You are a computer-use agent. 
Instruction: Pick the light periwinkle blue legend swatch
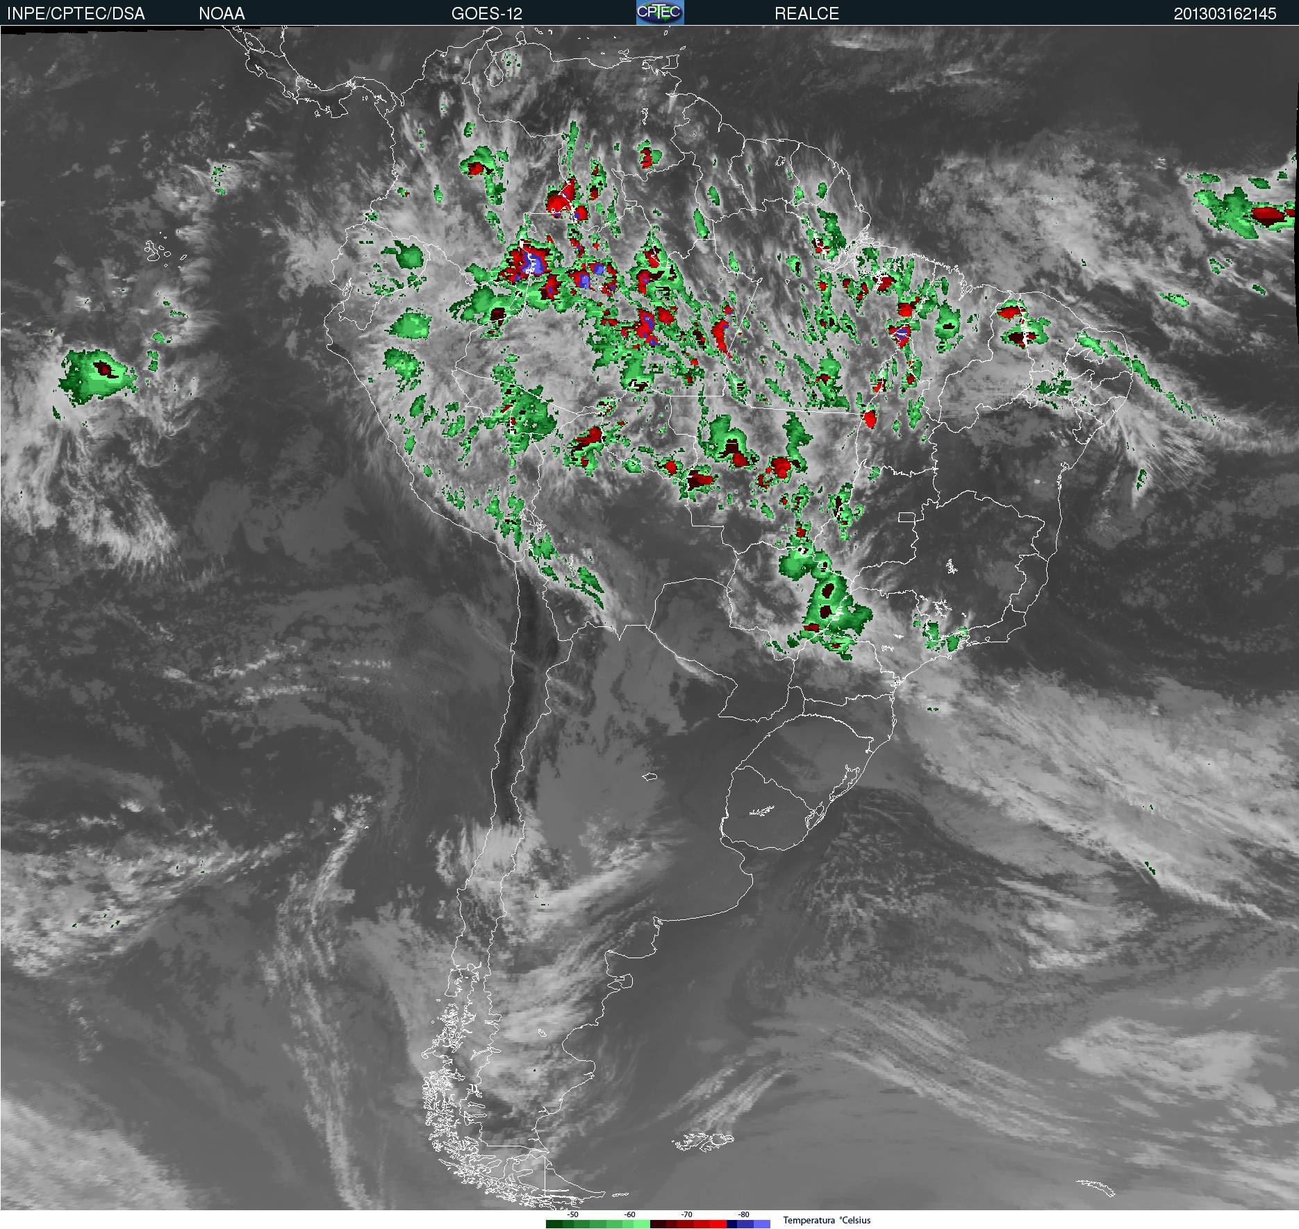tap(762, 1224)
